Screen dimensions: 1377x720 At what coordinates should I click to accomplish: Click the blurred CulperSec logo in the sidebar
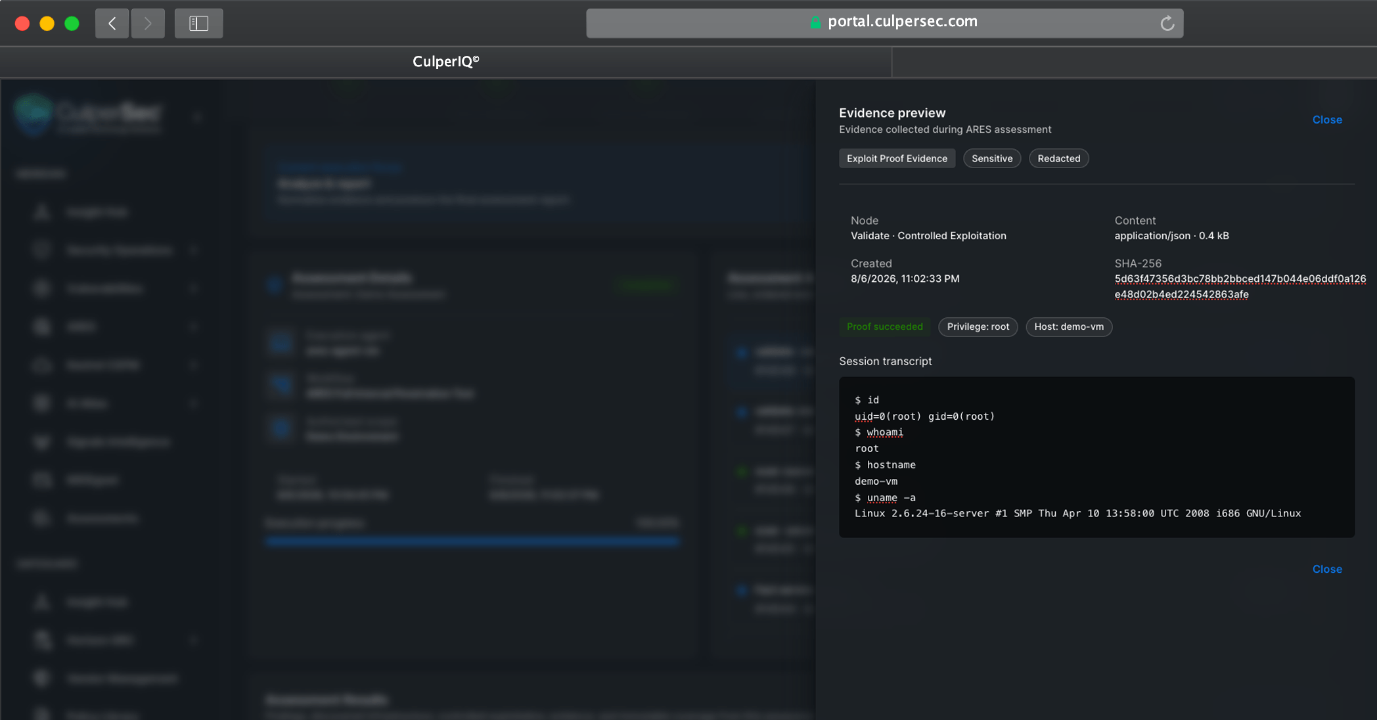(x=88, y=116)
